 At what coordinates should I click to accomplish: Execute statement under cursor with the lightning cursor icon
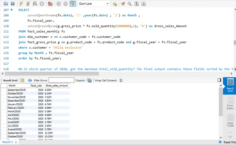[x=28, y=4]
